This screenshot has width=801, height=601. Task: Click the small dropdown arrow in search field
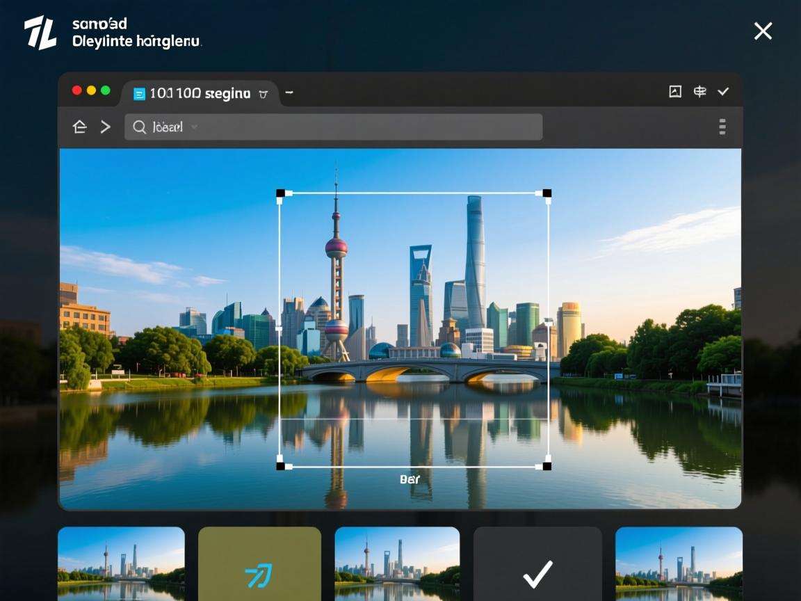pos(194,127)
